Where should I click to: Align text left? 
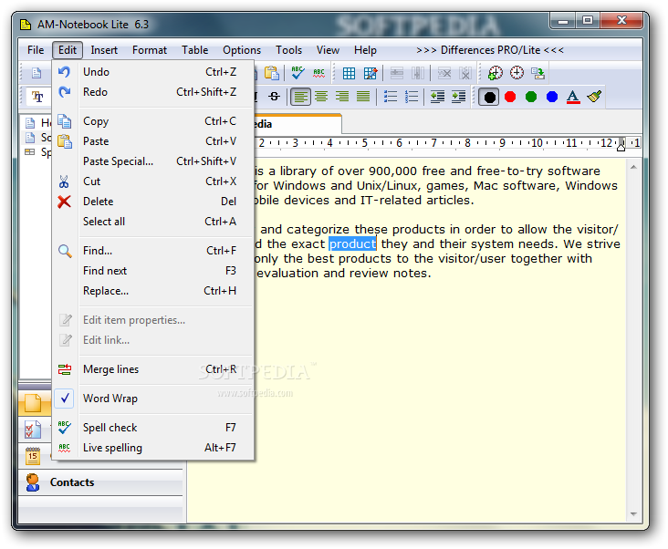pos(300,97)
